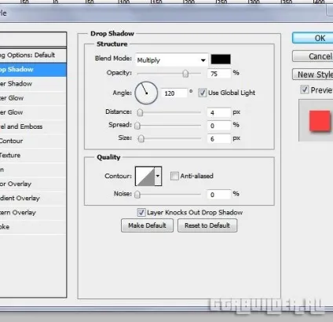
Task: Click the Opacity slider handle
Action: (185, 74)
